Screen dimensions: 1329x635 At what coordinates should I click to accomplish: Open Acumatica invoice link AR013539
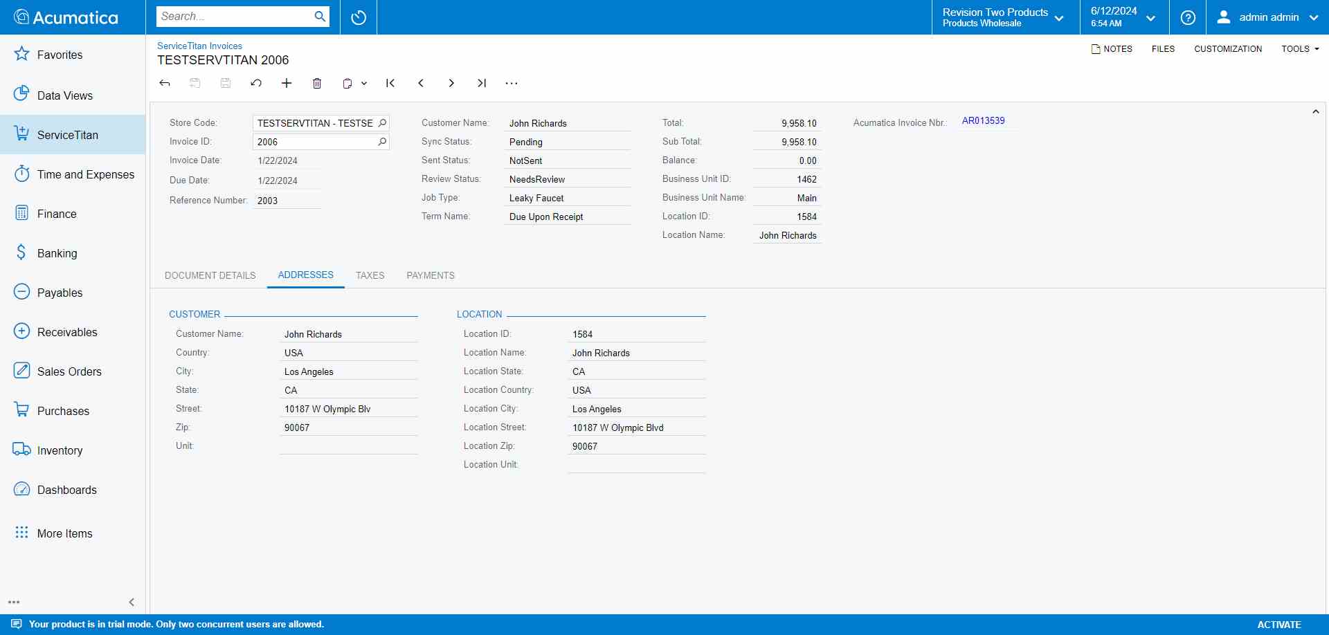tap(983, 120)
